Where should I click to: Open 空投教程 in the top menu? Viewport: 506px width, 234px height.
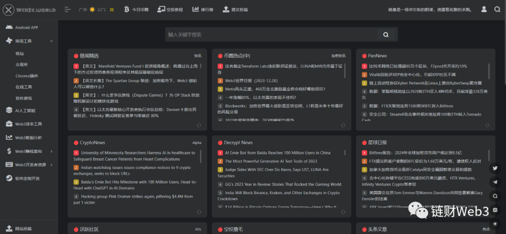pos(170,10)
